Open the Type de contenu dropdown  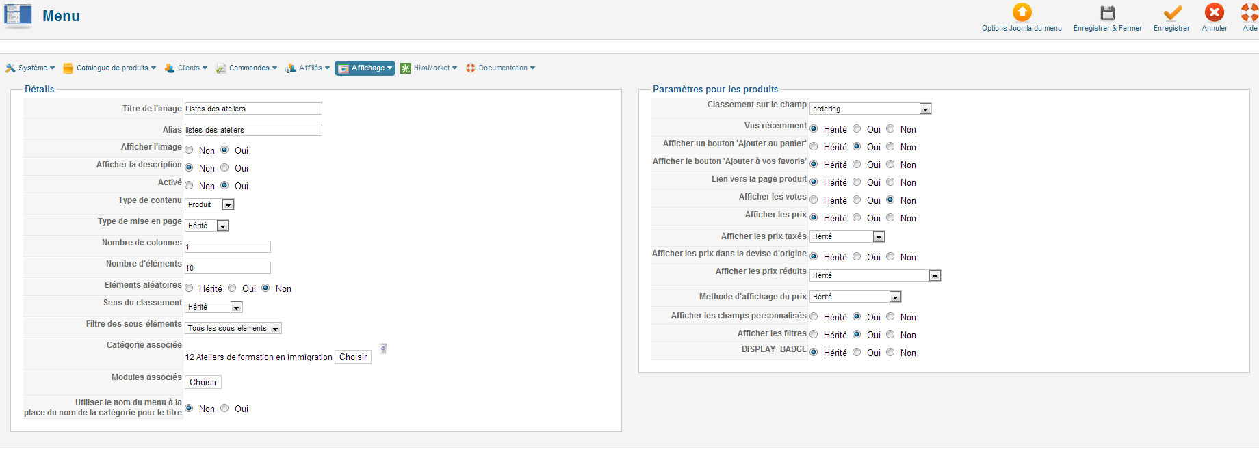[210, 204]
